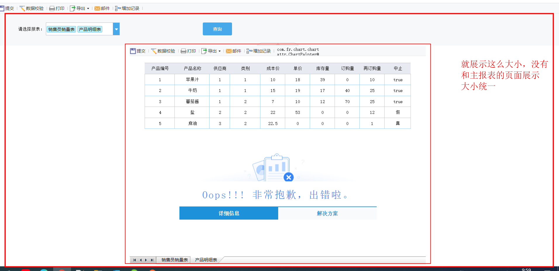Click the error illustration clipboard image
The height and width of the screenshot is (271, 559).
274,168
